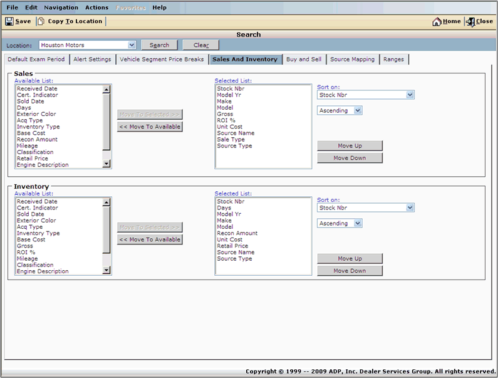
Task: Open the Help menu
Action: pos(160,8)
